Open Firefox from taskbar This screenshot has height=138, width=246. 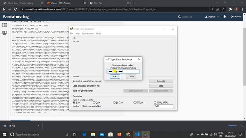(x=120, y=135)
